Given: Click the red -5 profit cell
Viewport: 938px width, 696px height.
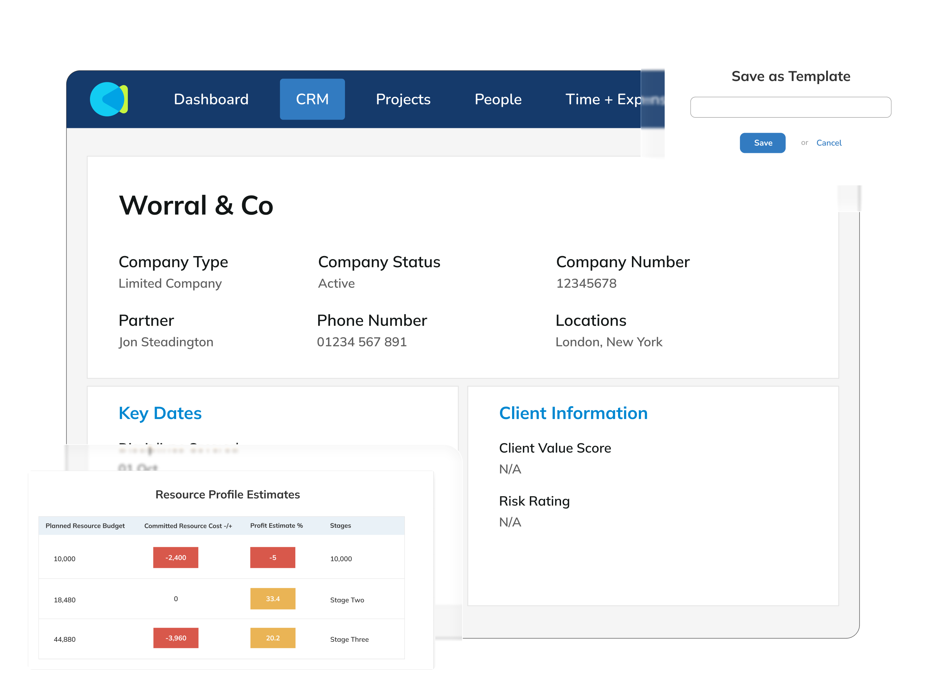Looking at the screenshot, I should (272, 557).
